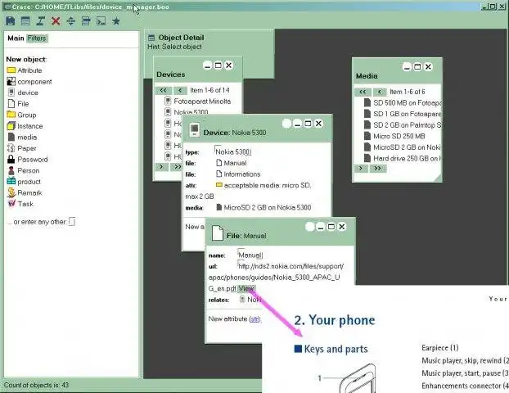This screenshot has width=509, height=393.
Task: Open the console prompt toolbar icon
Action: click(101, 21)
